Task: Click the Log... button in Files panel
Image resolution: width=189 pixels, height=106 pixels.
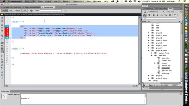Action: coord(175,85)
